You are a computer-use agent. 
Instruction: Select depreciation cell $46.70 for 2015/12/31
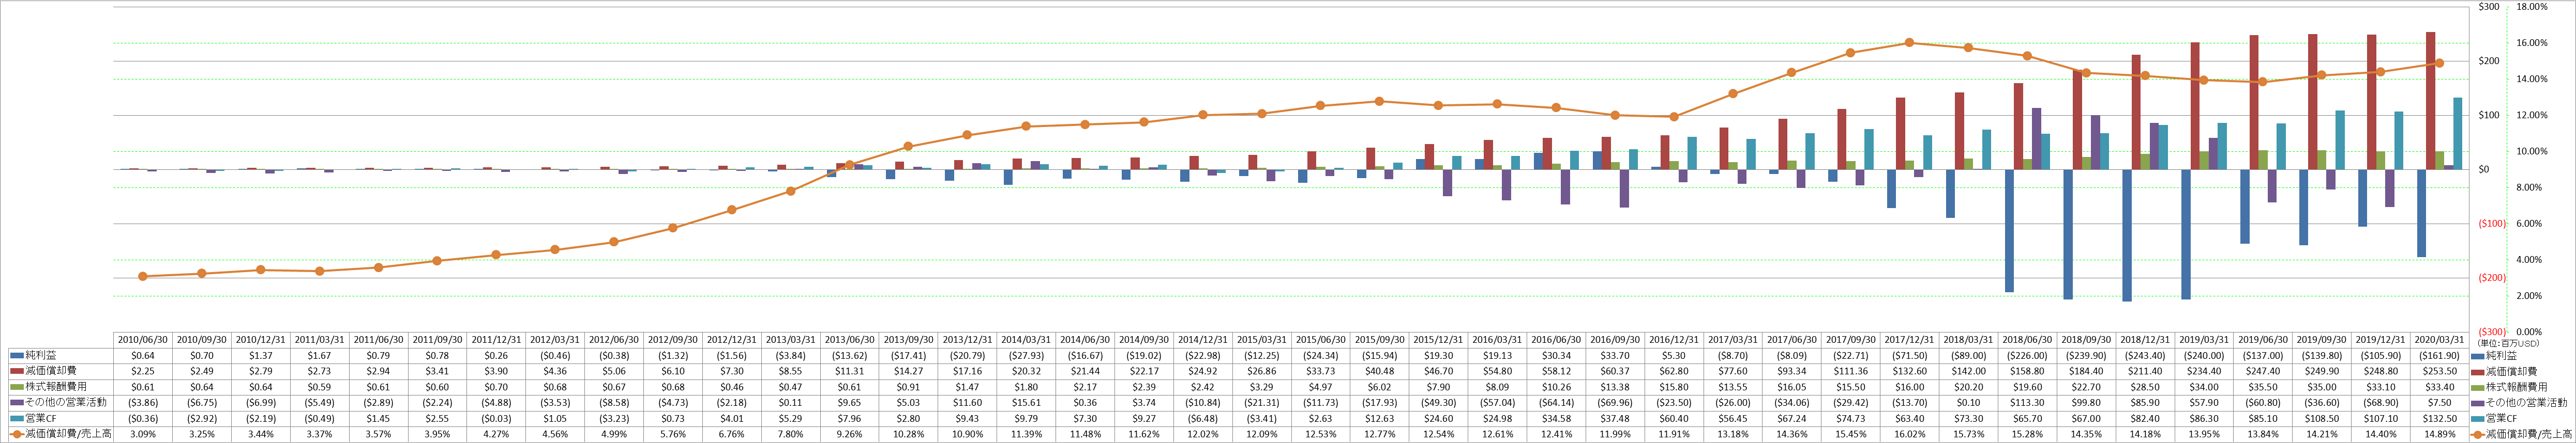(1438, 371)
